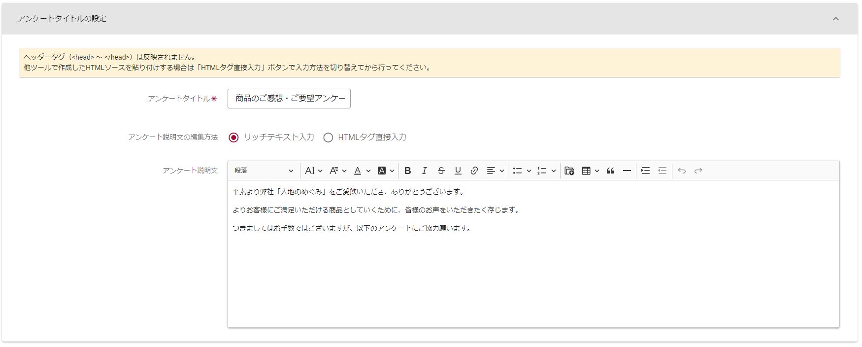The height and width of the screenshot is (347, 862).
Task: Toggle bold formatting in the editor toolbar
Action: click(x=407, y=171)
